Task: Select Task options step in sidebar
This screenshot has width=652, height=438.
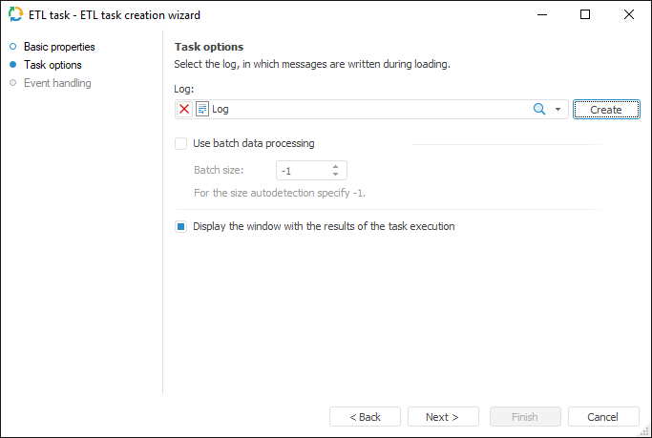Action: [x=53, y=65]
